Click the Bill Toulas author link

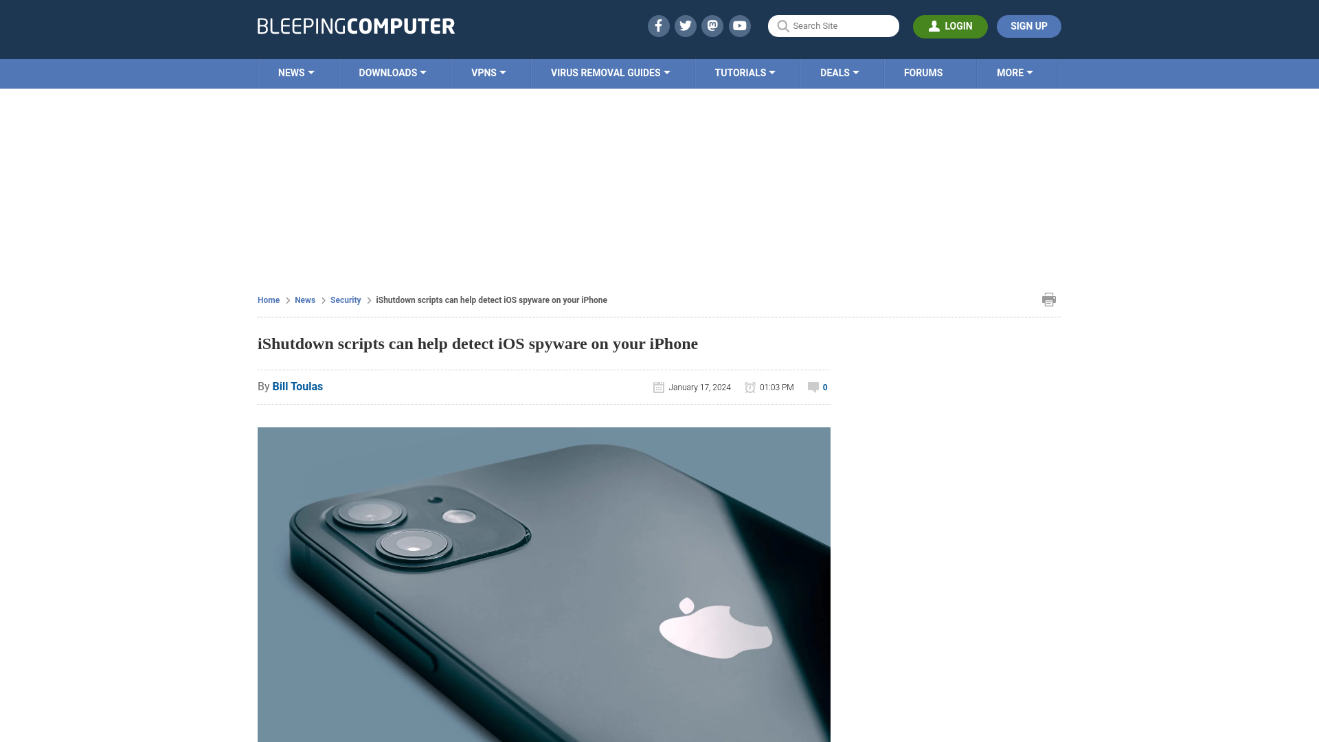[x=297, y=386]
